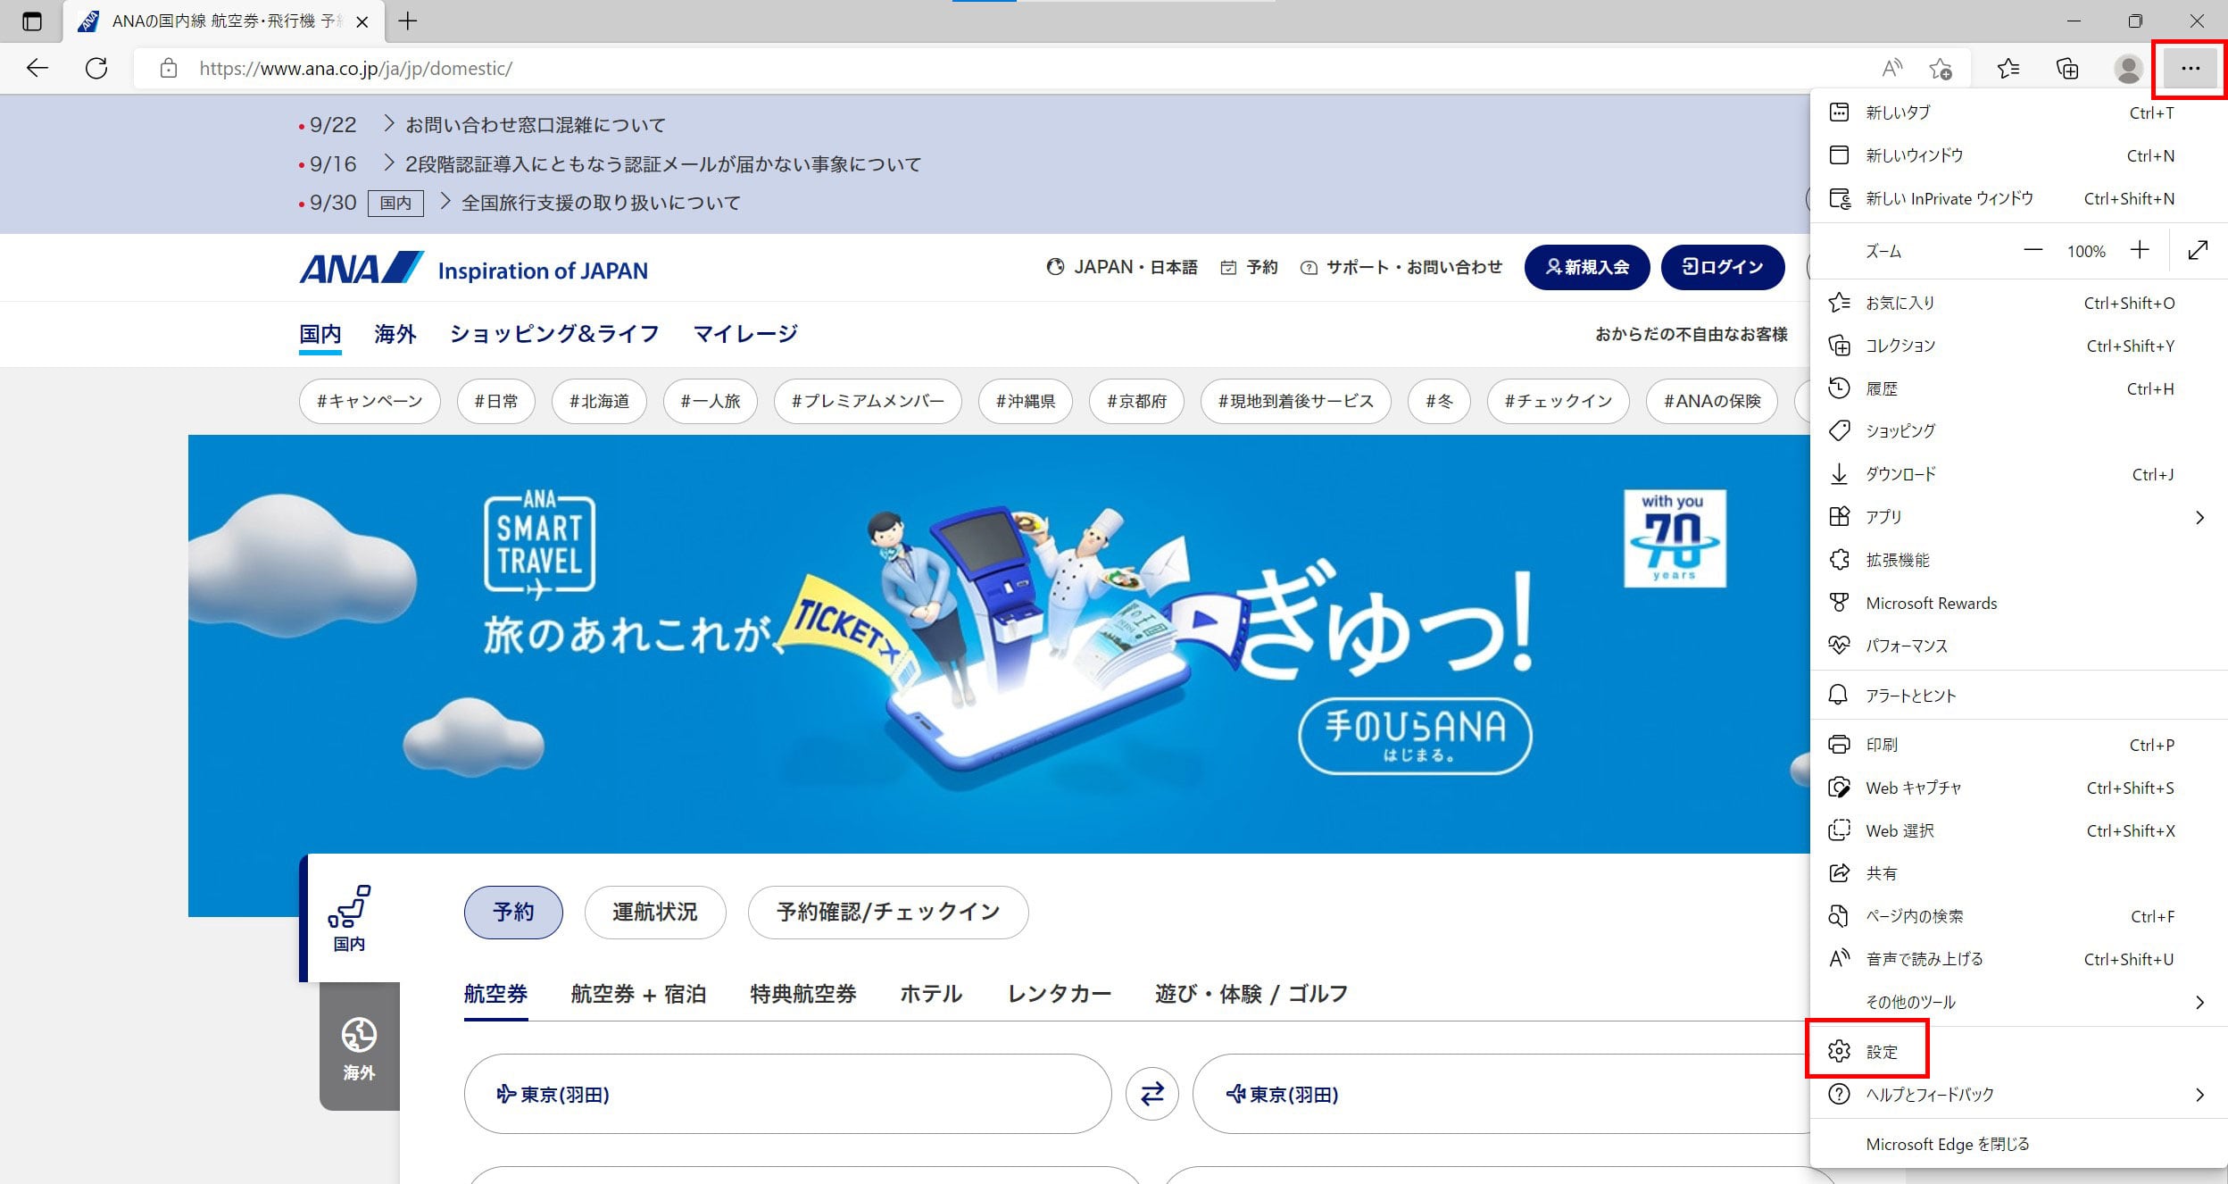Screen dimensions: 2228x1184
Task: Open the tab actions icon at top-left
Action: click(31, 21)
